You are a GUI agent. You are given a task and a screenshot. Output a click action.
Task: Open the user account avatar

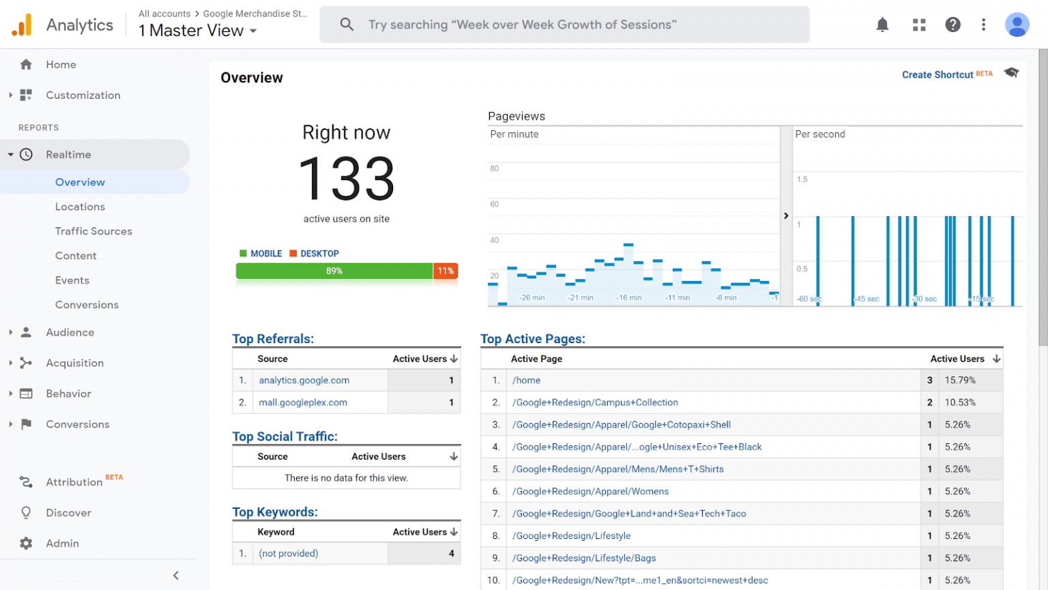coord(1017,25)
